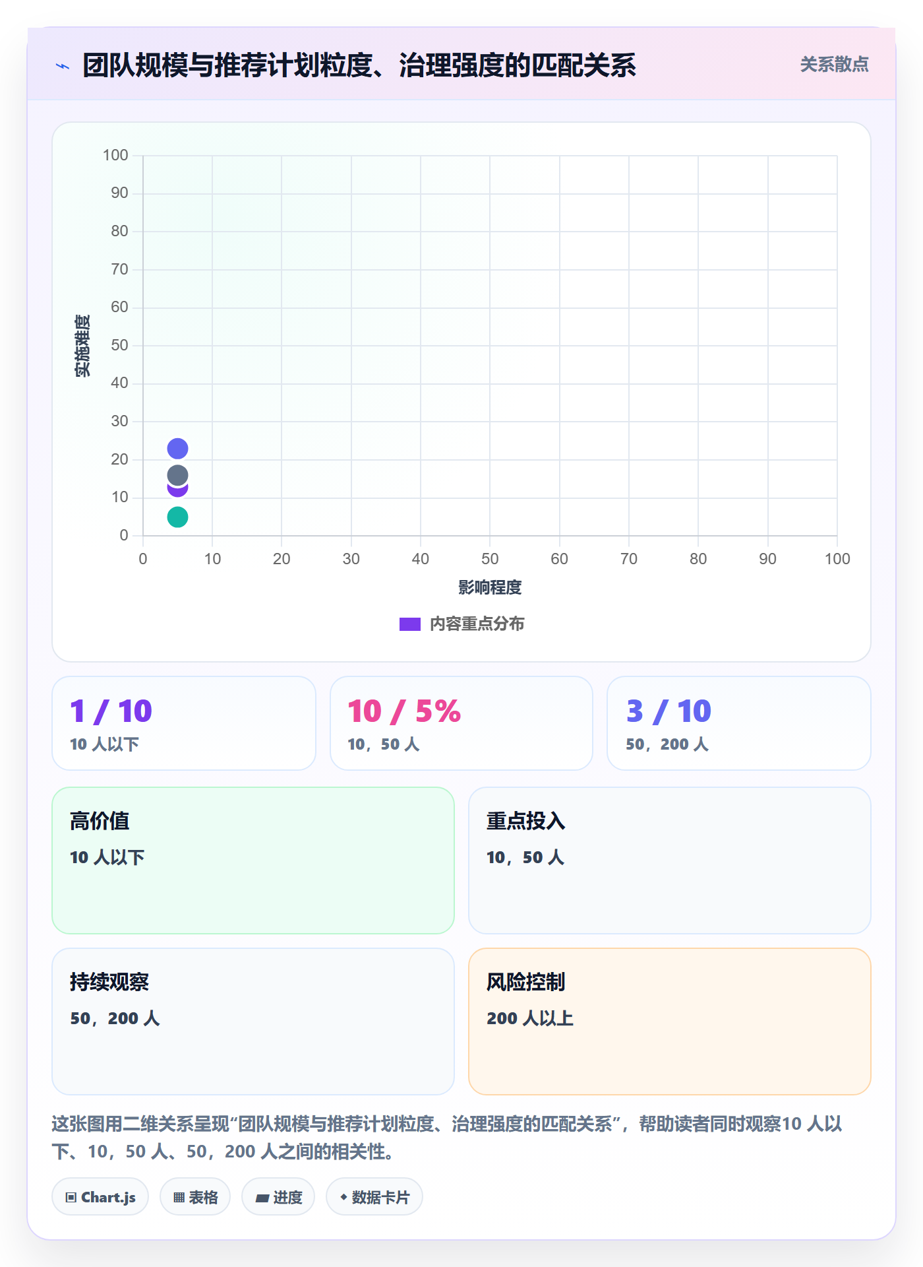Screen dimensions: 923x1267
Task: Click the 表格 tag chip
Action: click(x=195, y=1197)
